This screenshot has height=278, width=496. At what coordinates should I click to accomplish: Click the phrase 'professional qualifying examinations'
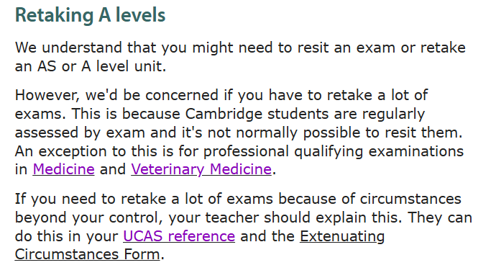(x=334, y=151)
